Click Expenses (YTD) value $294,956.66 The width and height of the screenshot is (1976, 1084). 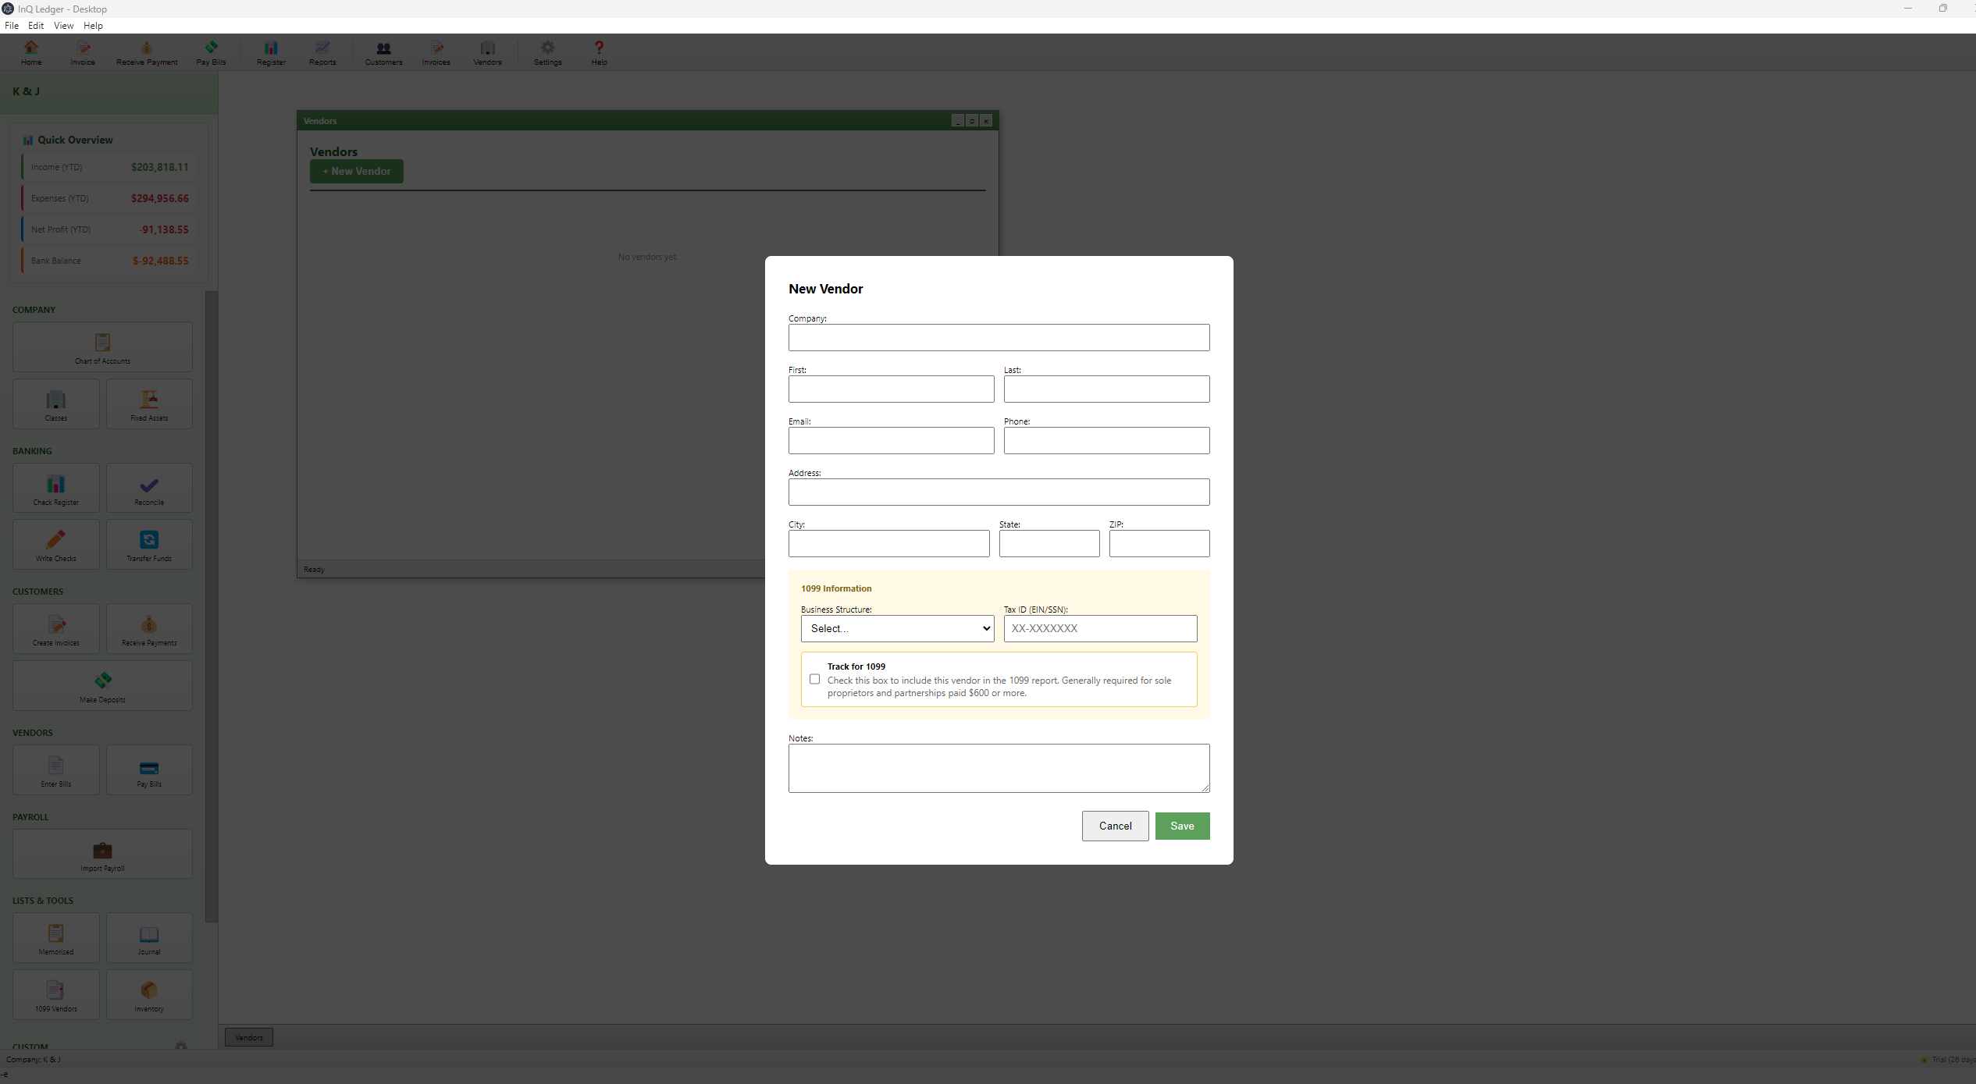click(159, 198)
